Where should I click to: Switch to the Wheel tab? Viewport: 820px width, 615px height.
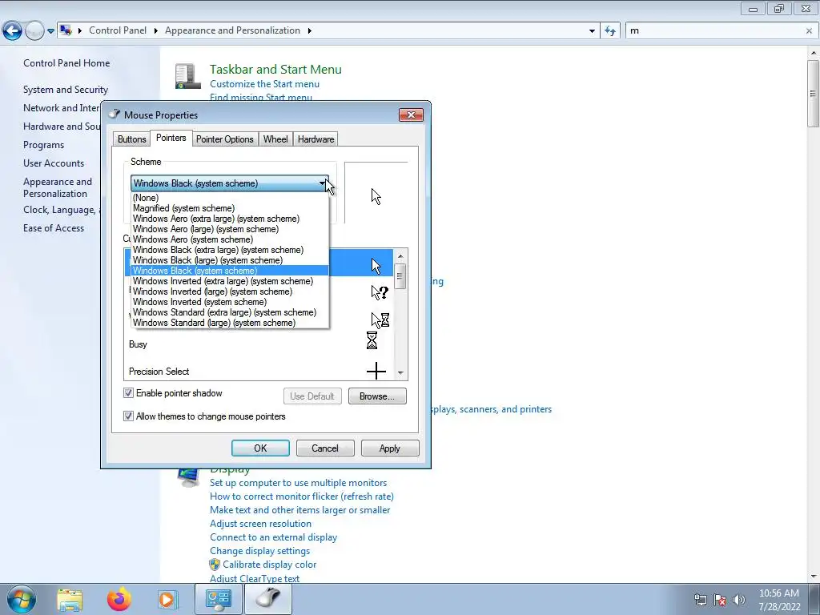275,139
